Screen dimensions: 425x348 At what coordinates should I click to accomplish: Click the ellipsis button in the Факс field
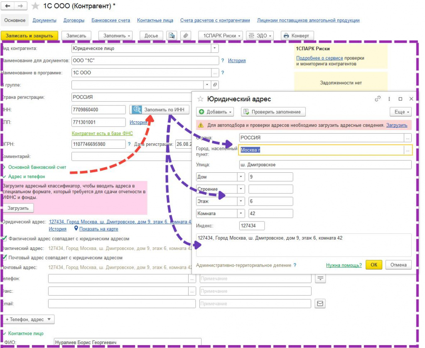point(192,291)
